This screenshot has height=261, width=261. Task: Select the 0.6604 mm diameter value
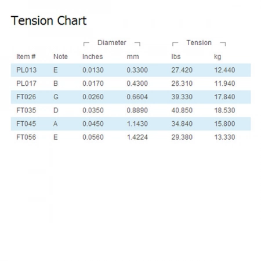[x=137, y=97]
